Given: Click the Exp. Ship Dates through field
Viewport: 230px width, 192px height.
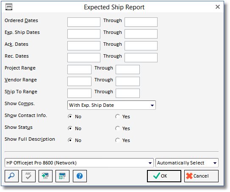Looking at the screenshot, I should point(141,34).
